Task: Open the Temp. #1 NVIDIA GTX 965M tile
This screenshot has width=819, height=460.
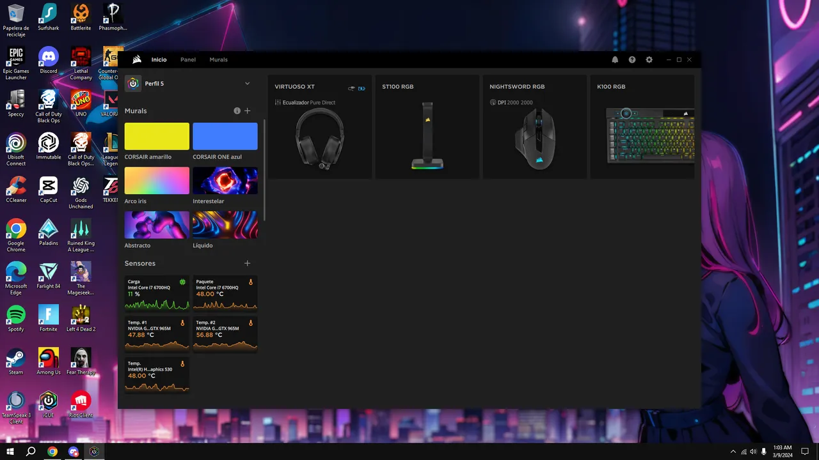Action: click(157, 334)
